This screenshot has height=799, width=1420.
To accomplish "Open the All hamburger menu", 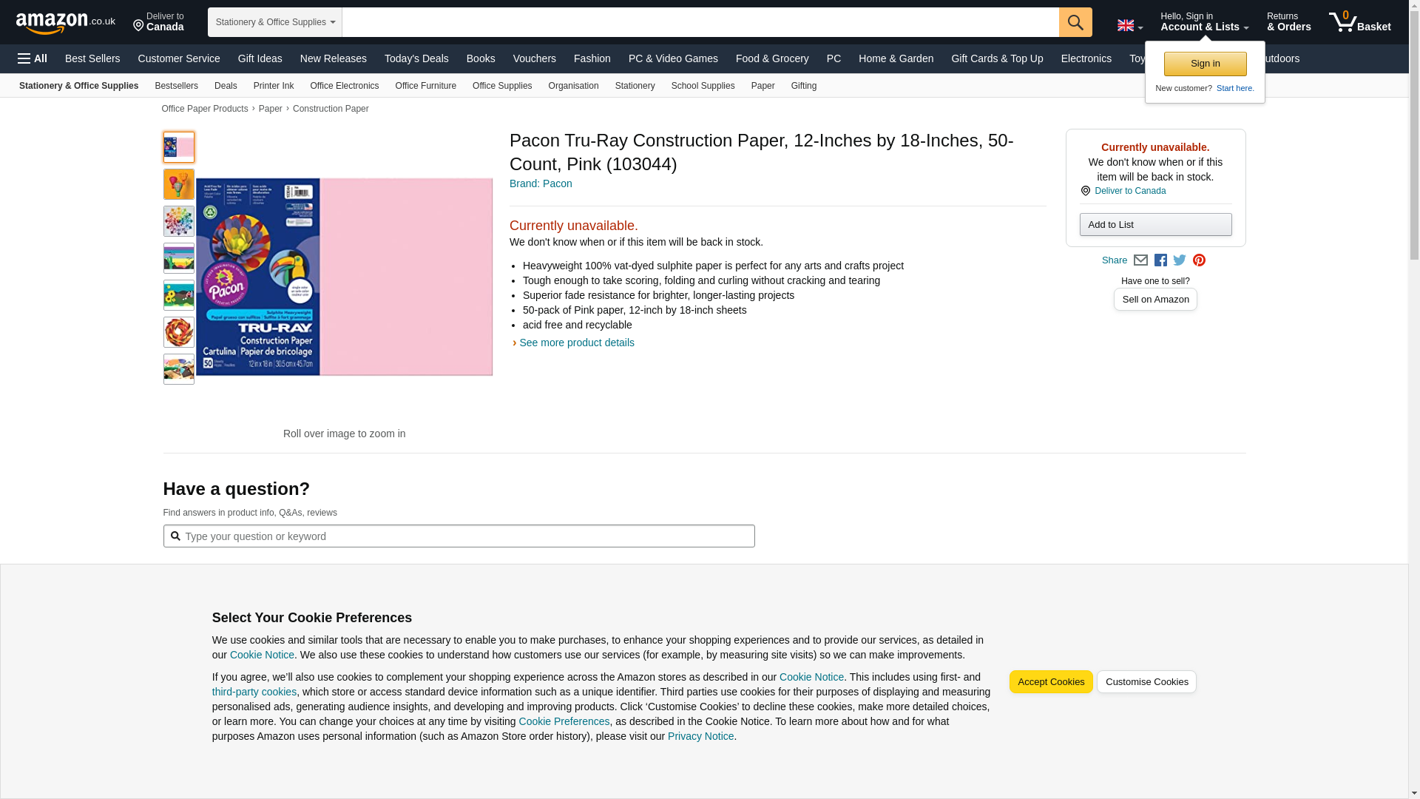I will pyautogui.click(x=33, y=58).
